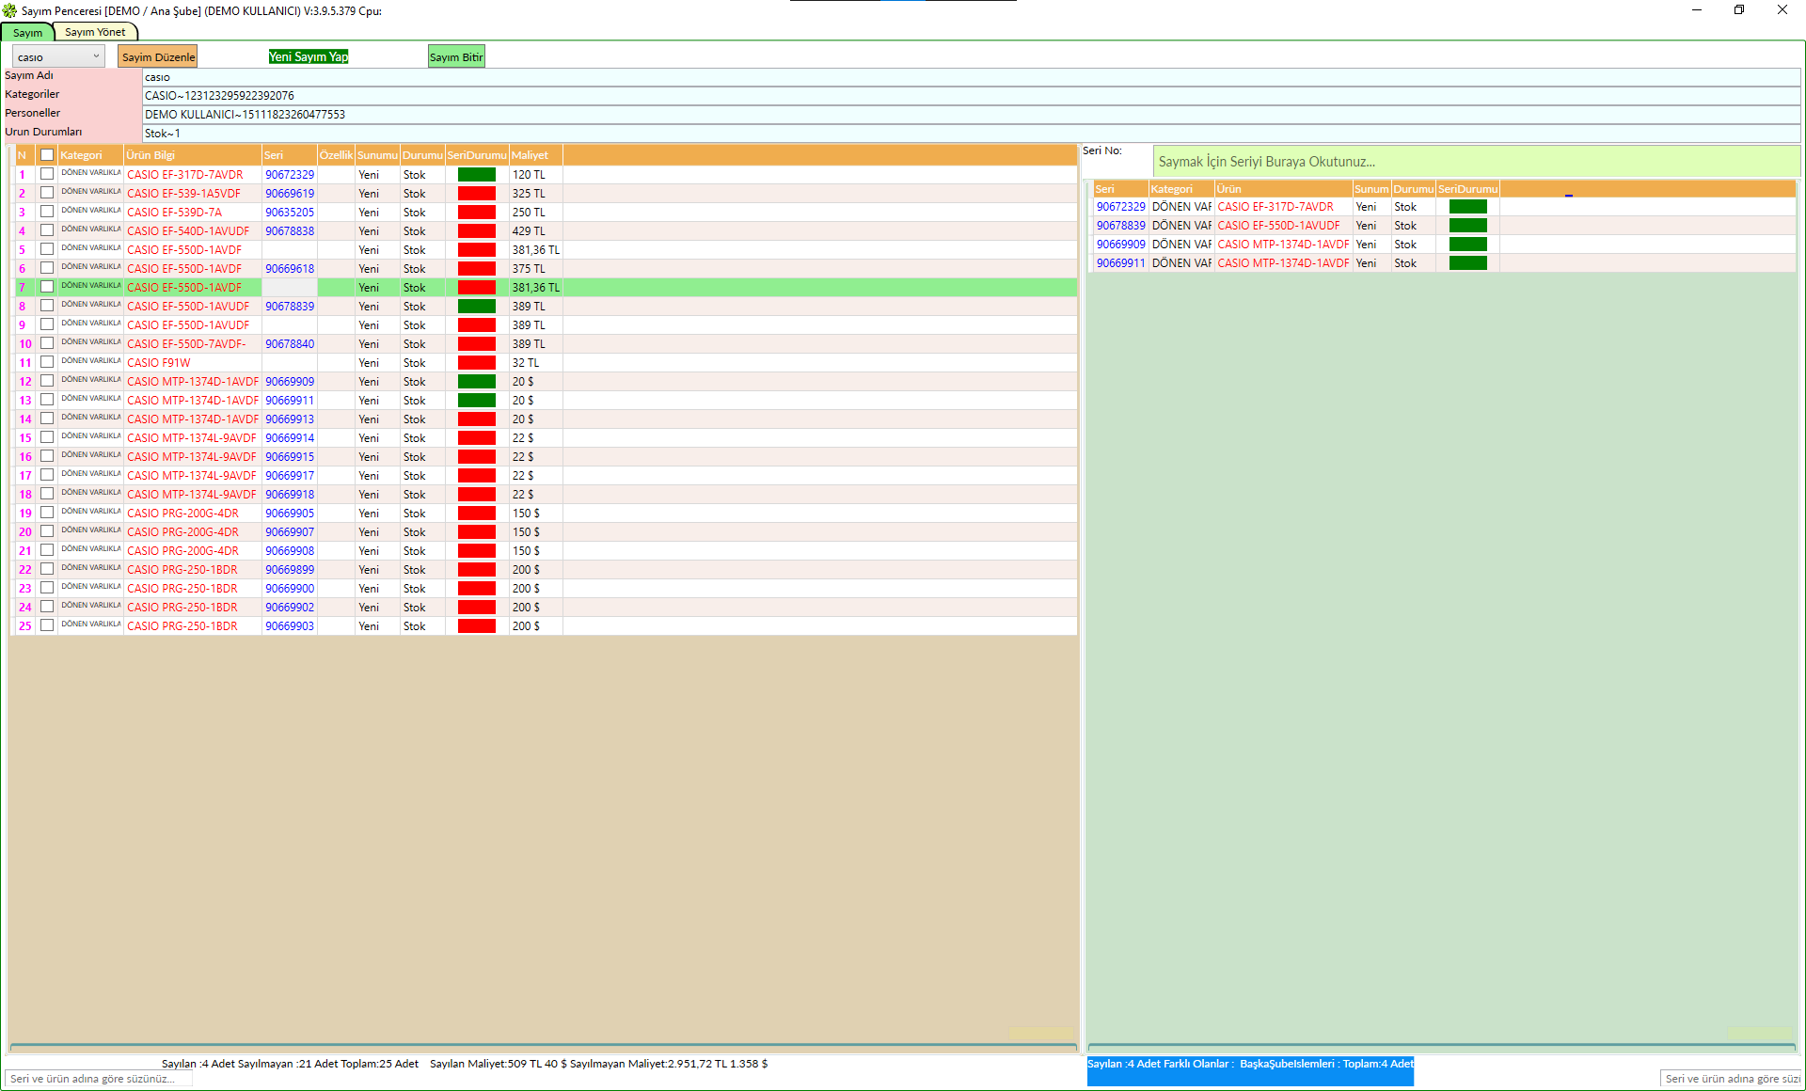Screen dimensions: 1806x1091
Task: Open the casio count selection dropdown
Action: (x=57, y=57)
